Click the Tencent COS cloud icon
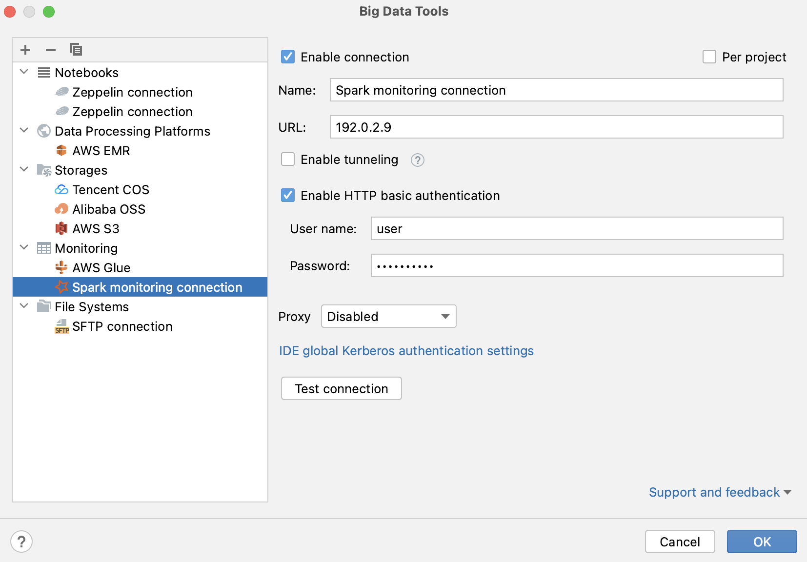The height and width of the screenshot is (562, 807). 61,189
